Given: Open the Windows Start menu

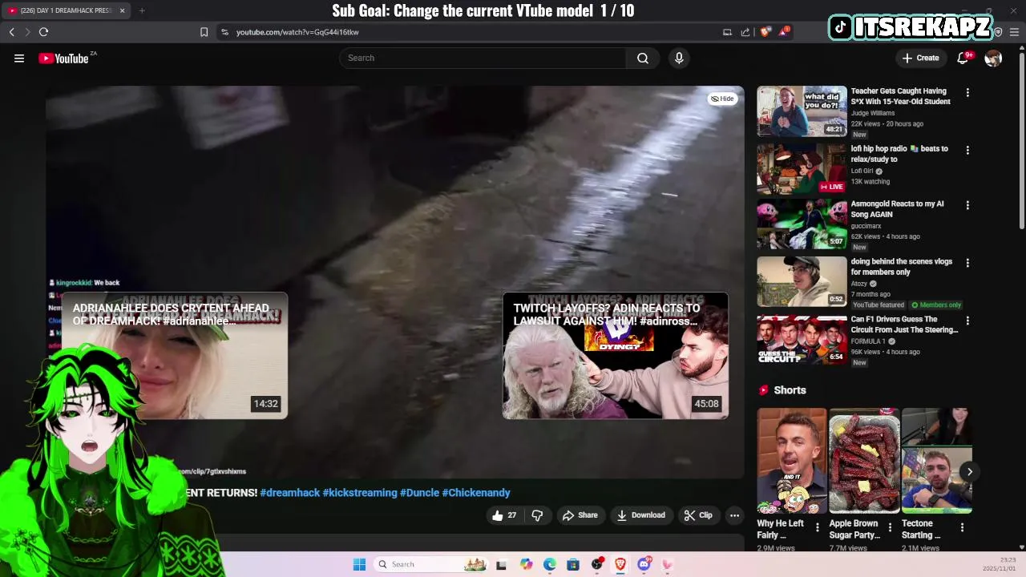Looking at the screenshot, I should pos(359,564).
